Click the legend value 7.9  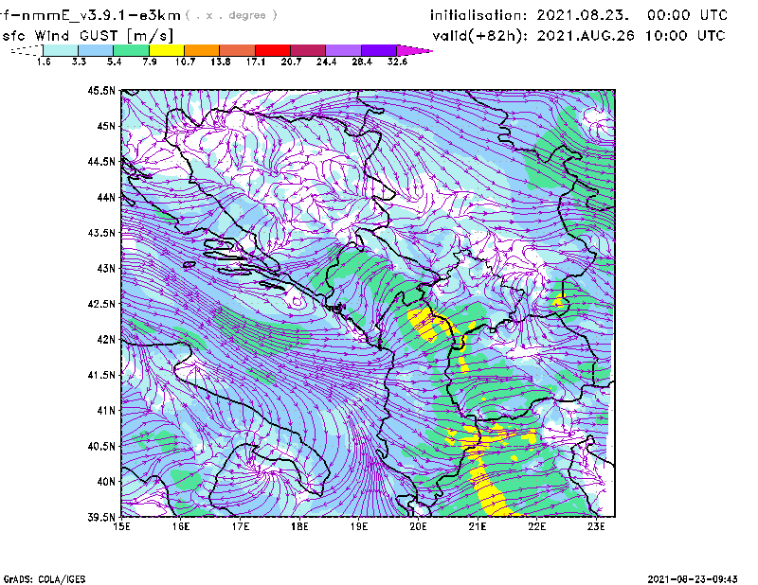pyautogui.click(x=150, y=62)
